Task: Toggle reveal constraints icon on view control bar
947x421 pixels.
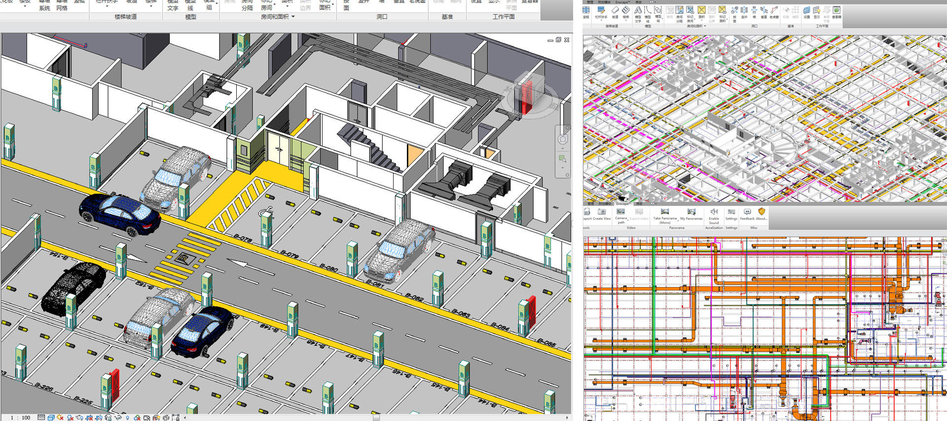Action: tap(176, 418)
